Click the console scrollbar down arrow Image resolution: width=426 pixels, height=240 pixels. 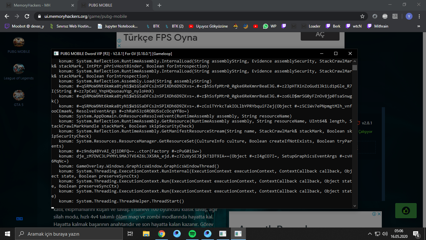point(355,206)
